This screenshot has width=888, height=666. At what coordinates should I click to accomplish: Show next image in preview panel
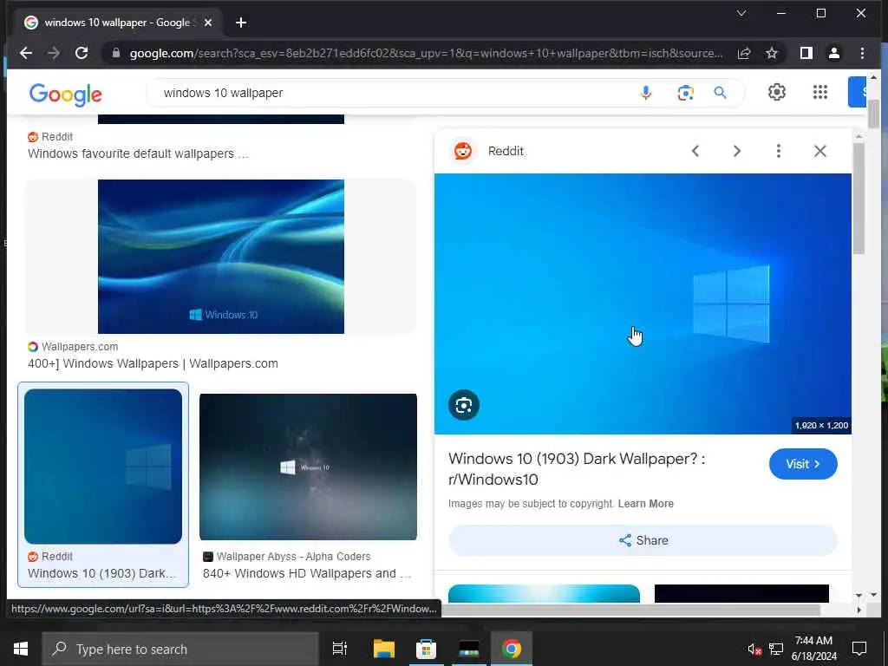point(736,151)
